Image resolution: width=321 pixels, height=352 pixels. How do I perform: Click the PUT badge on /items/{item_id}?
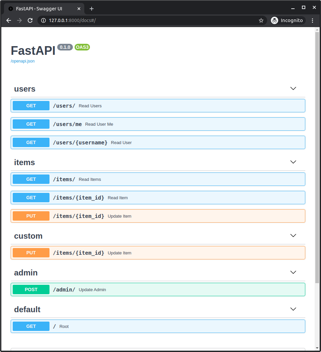click(x=30, y=216)
